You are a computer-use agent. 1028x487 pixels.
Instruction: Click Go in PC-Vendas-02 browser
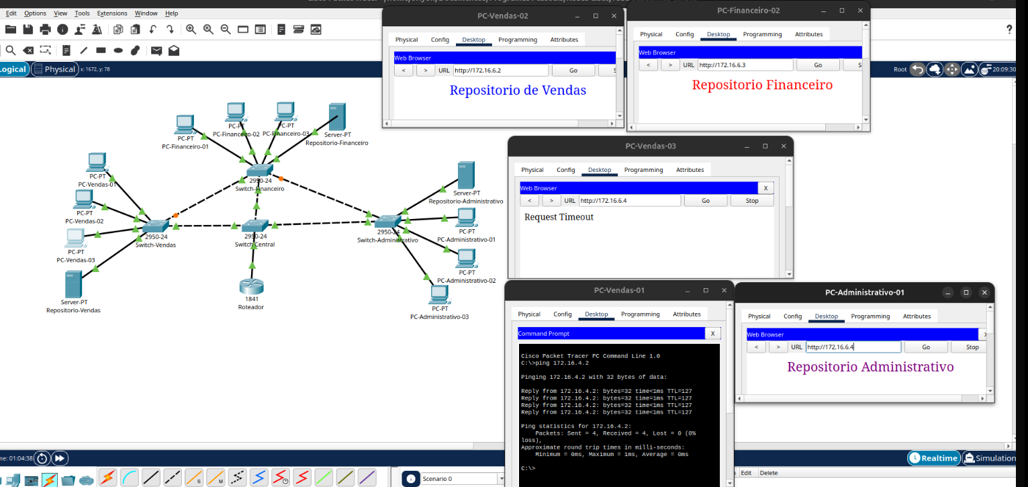tap(573, 71)
